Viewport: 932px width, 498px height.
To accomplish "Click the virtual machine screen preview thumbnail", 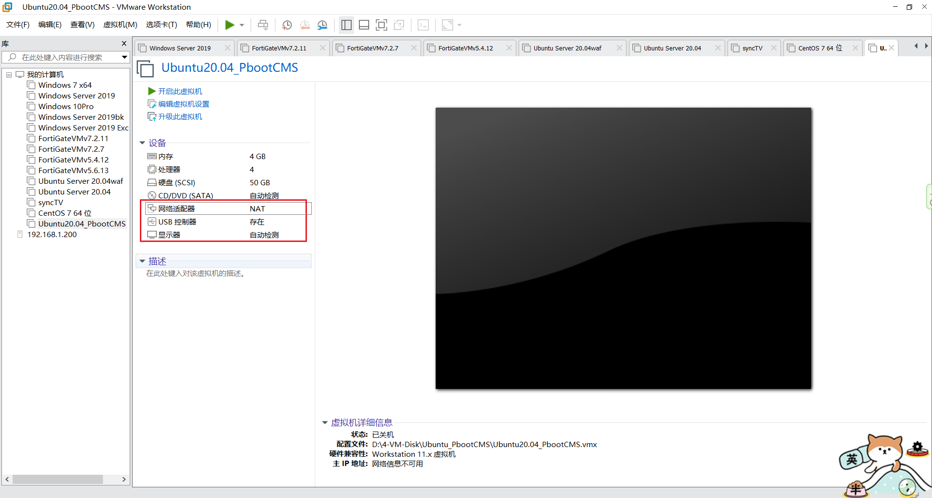I will 623,248.
